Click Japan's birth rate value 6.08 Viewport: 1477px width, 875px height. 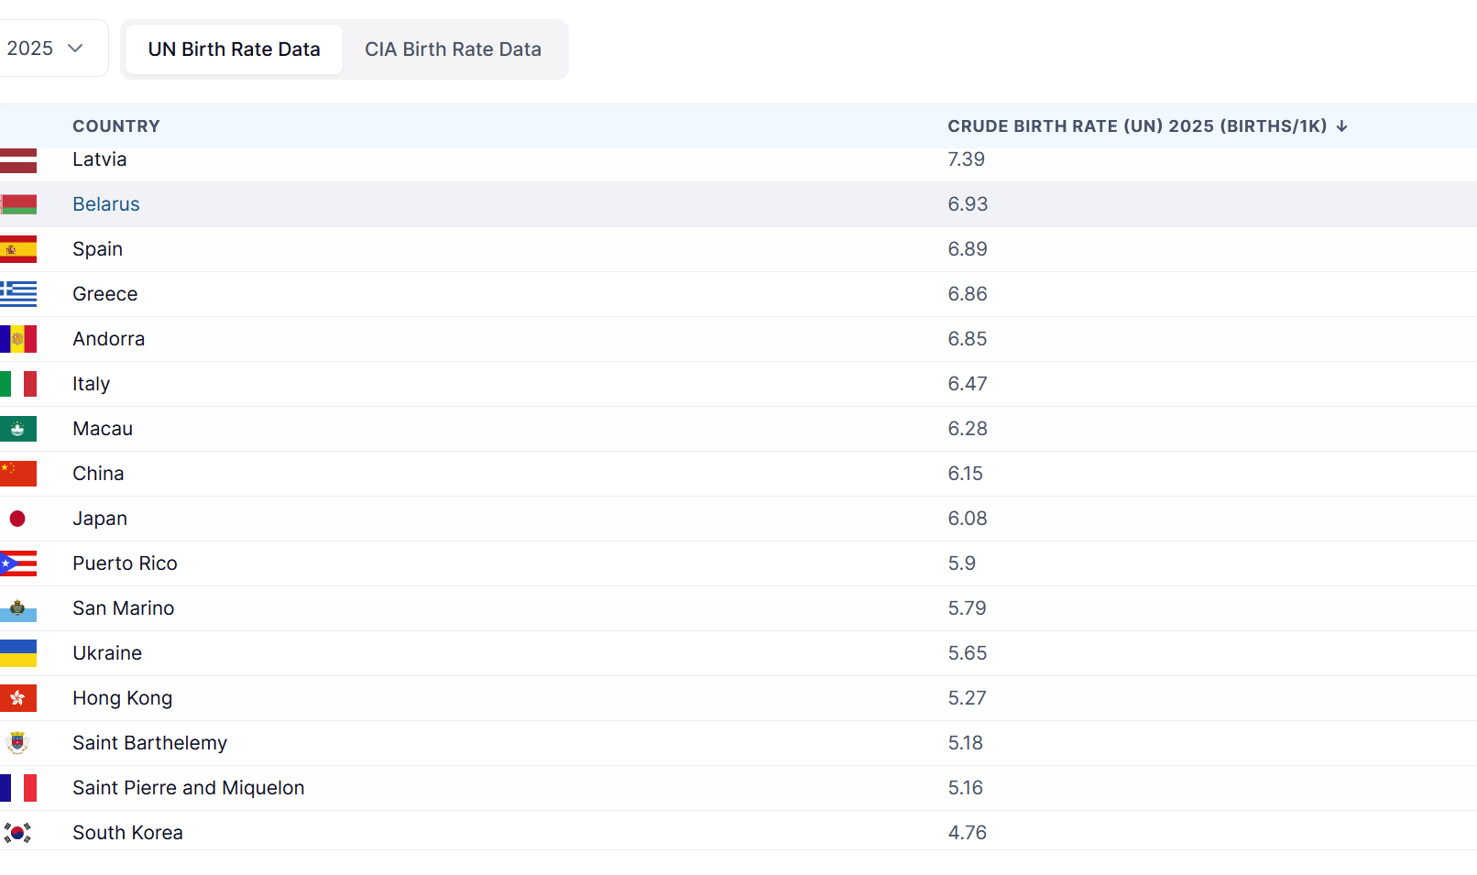[968, 519]
